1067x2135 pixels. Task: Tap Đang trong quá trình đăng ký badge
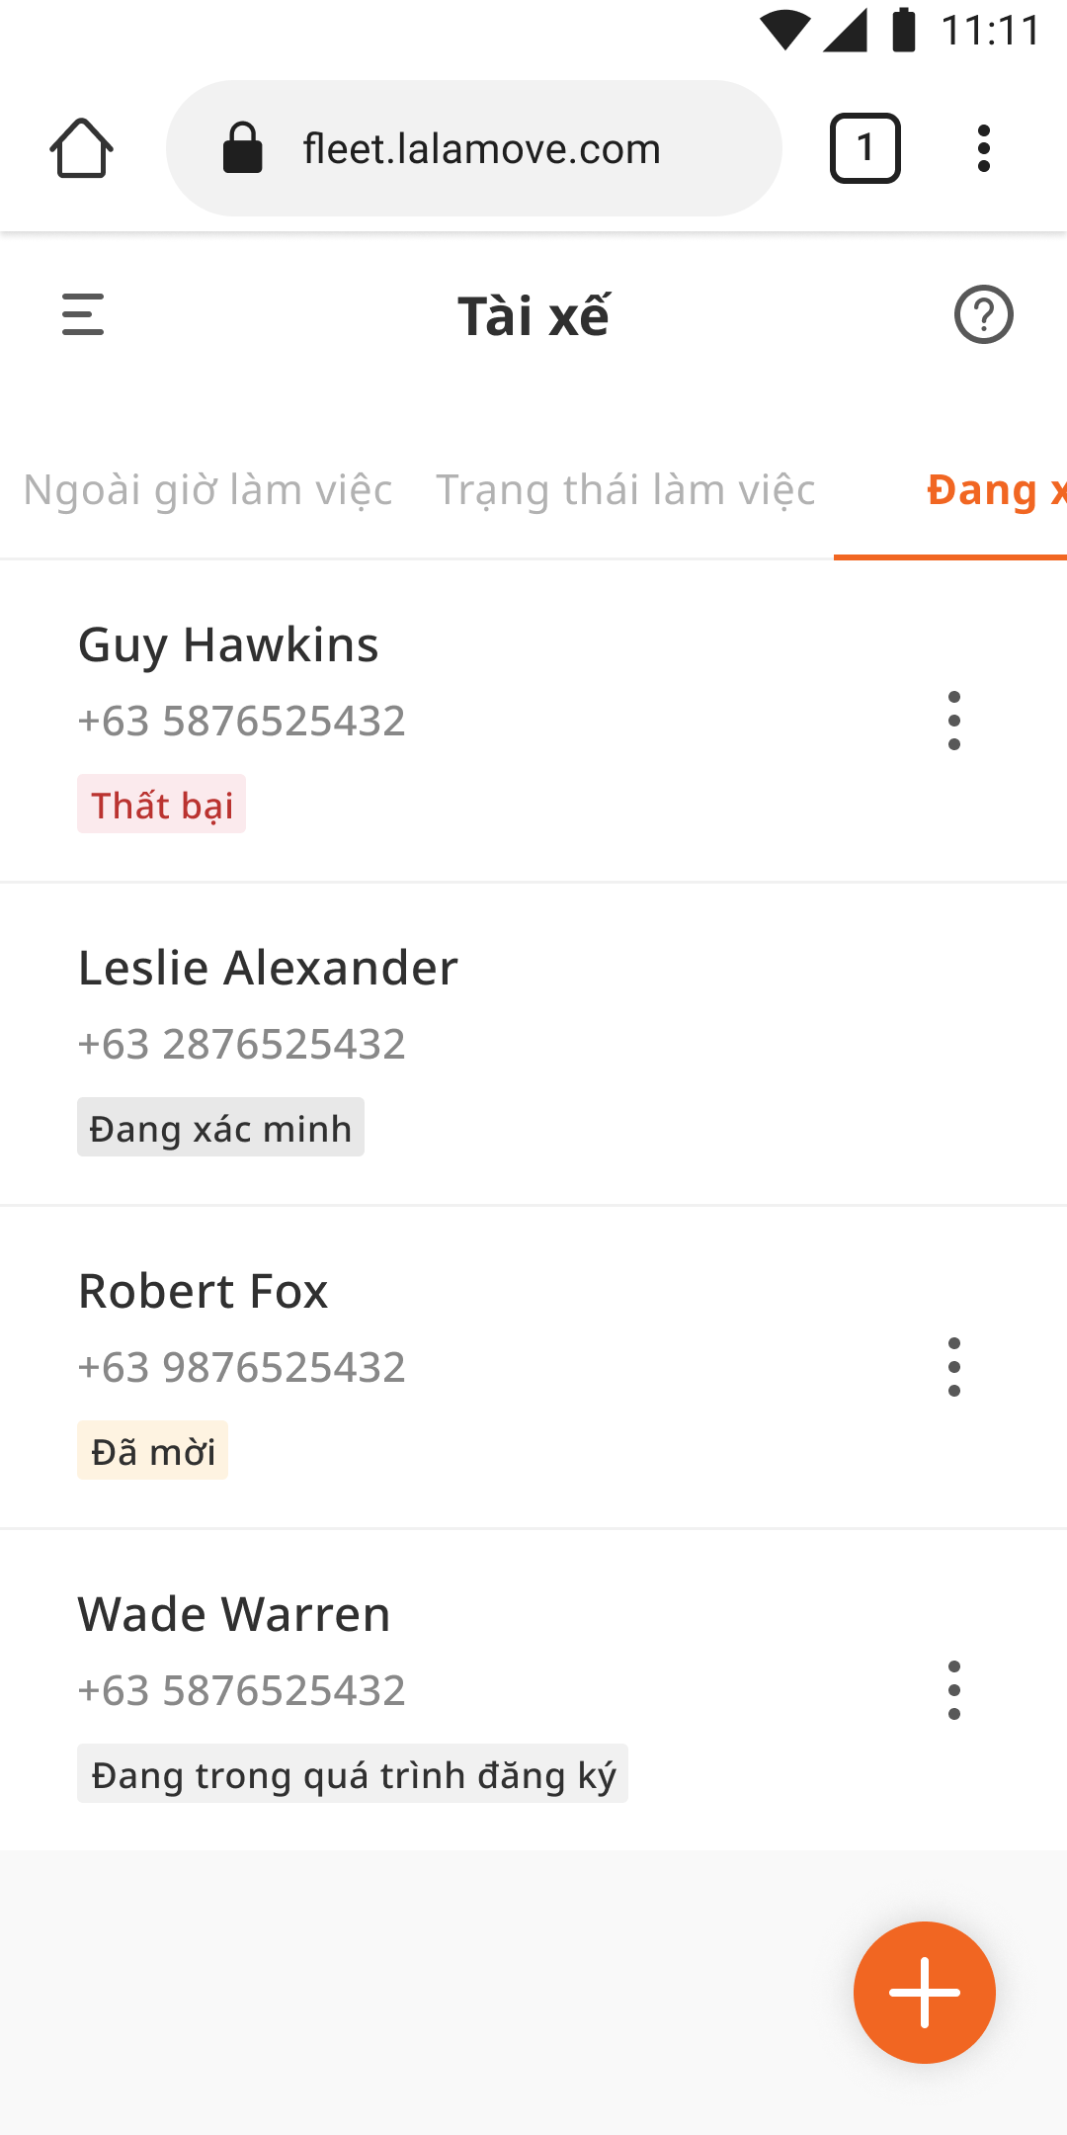[353, 1773]
